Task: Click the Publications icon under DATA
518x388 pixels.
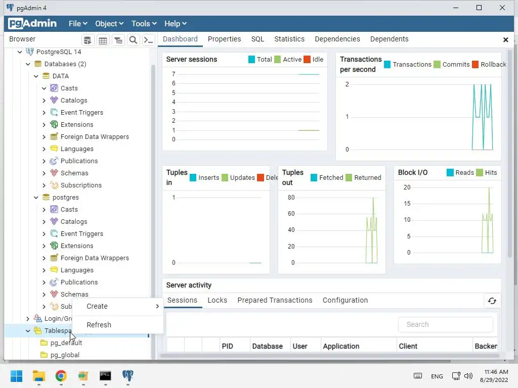Action: pos(54,161)
